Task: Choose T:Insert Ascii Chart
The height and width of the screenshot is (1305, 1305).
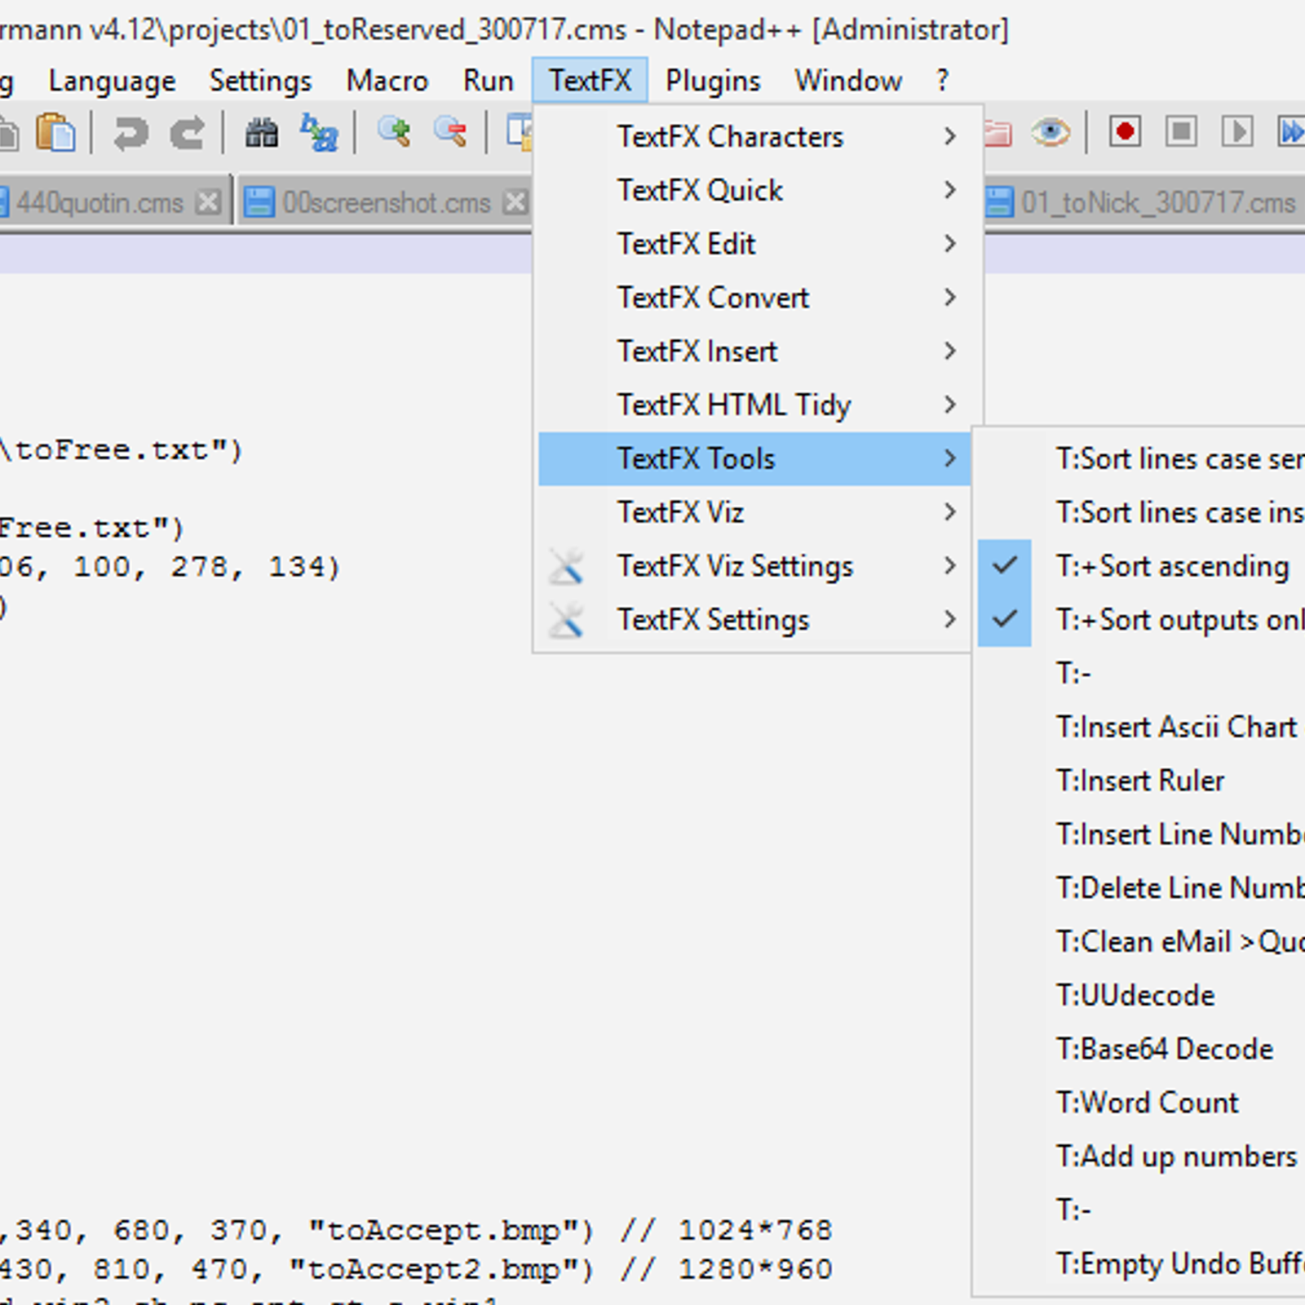Action: click(x=1143, y=727)
